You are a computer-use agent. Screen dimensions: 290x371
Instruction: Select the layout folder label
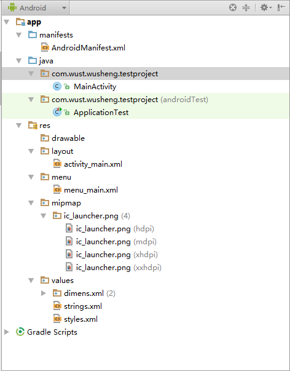click(x=63, y=151)
